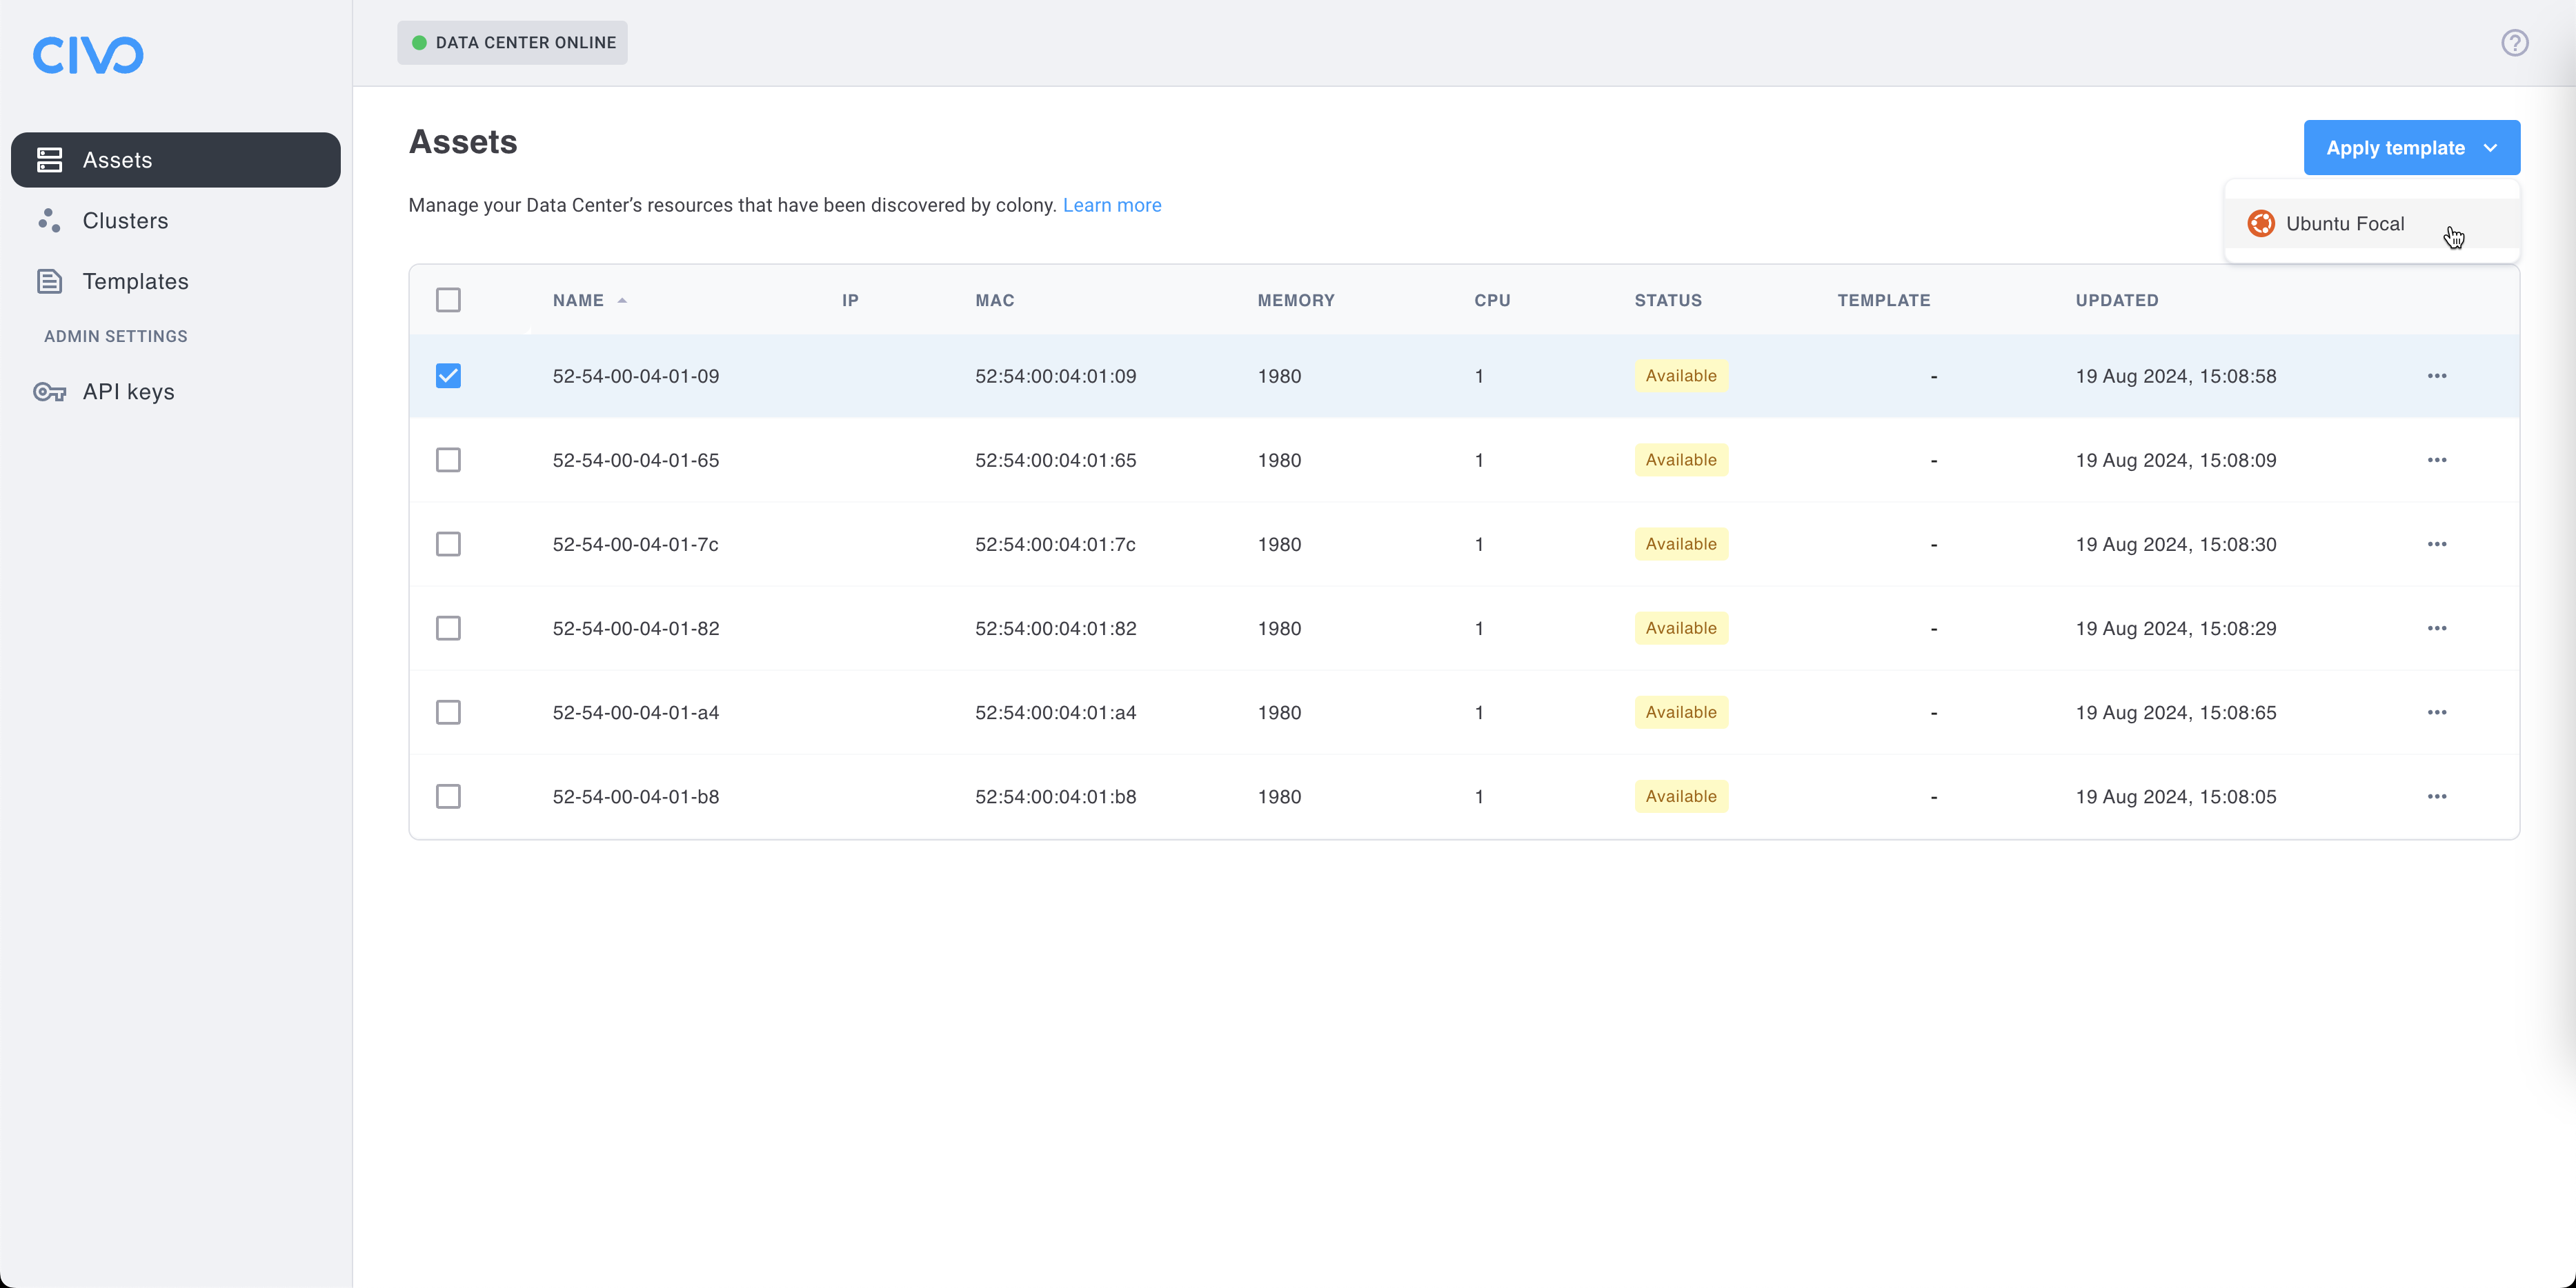Open Admin Settings section

click(115, 335)
